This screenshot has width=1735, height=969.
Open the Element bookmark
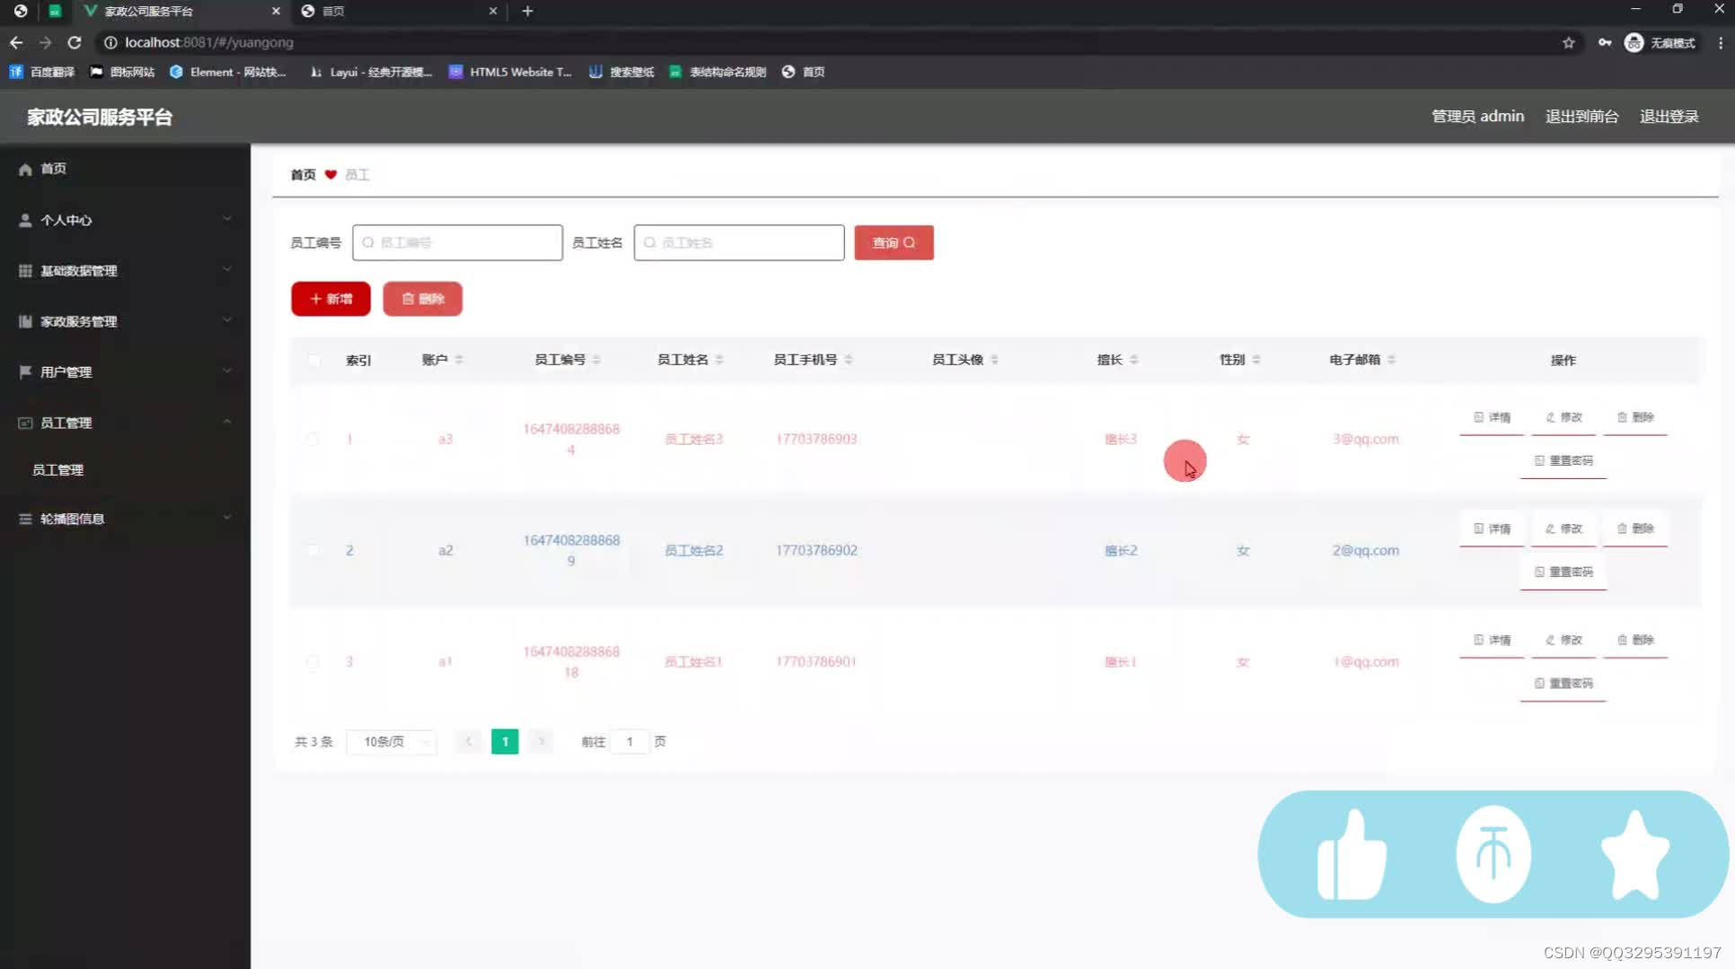228,72
